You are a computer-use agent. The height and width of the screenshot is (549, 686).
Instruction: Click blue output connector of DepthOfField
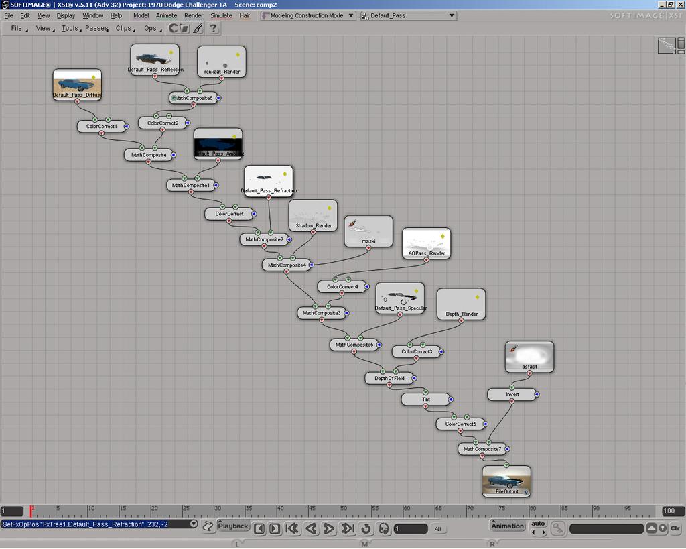[414, 378]
